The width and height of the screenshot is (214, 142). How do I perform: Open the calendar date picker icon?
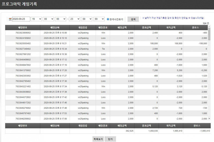coord(10,19)
